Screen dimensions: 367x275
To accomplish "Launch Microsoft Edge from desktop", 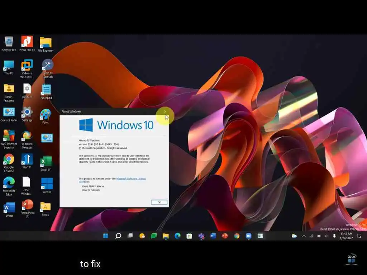I will 9,186.
